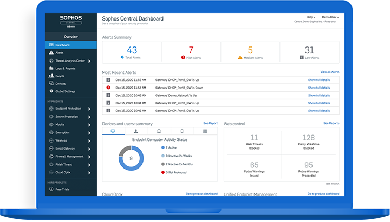The width and height of the screenshot is (390, 222).
Task: Switch to the users tab in device summary
Action: click(x=136, y=131)
